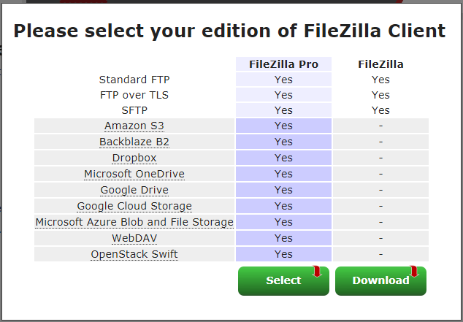Click the FileZilla column header
463x322 pixels.
[380, 64]
